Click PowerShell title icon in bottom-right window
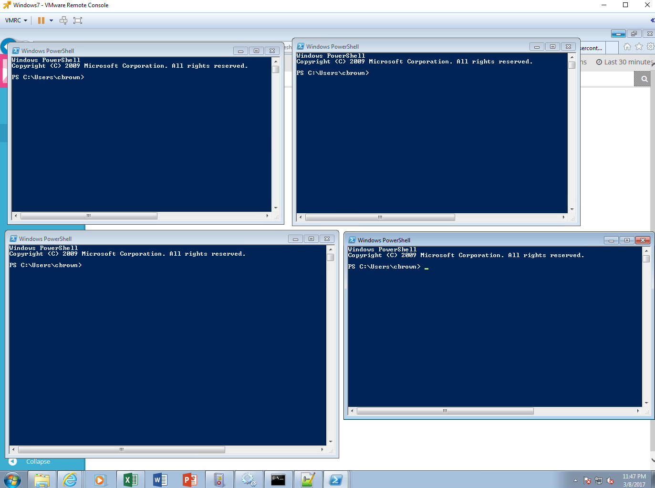This screenshot has width=655, height=488. [352, 240]
